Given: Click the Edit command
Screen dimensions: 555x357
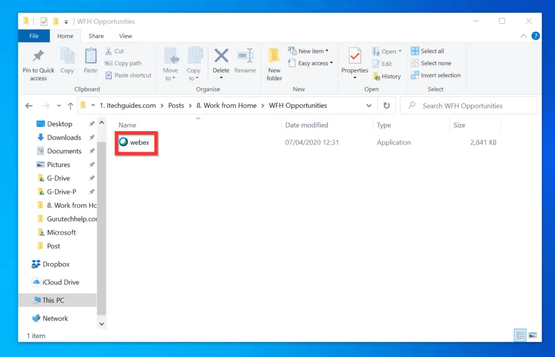Looking at the screenshot, I should tap(382, 64).
